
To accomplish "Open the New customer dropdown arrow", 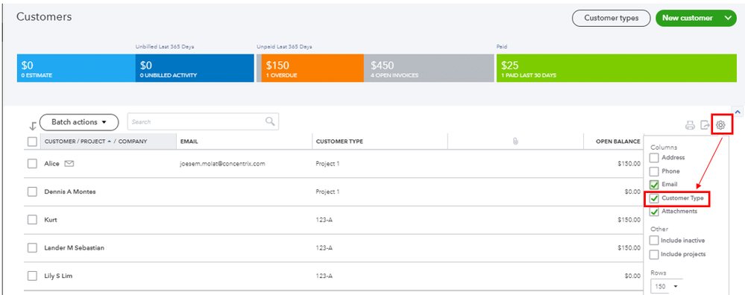I will click(729, 18).
